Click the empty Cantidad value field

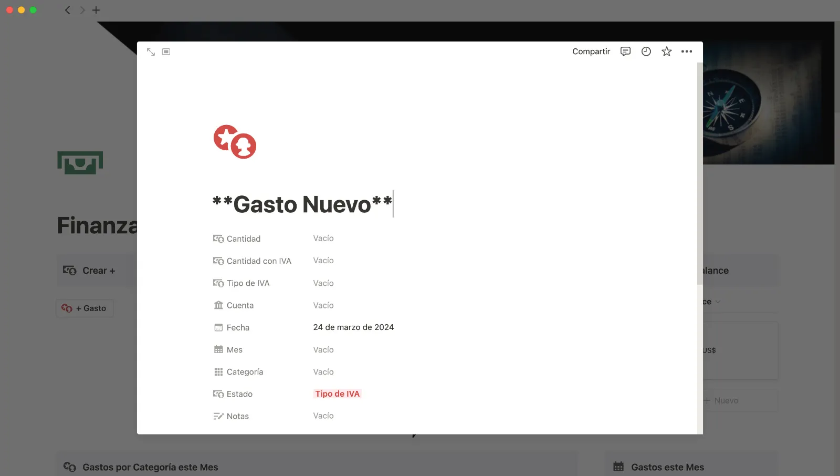pyautogui.click(x=323, y=239)
